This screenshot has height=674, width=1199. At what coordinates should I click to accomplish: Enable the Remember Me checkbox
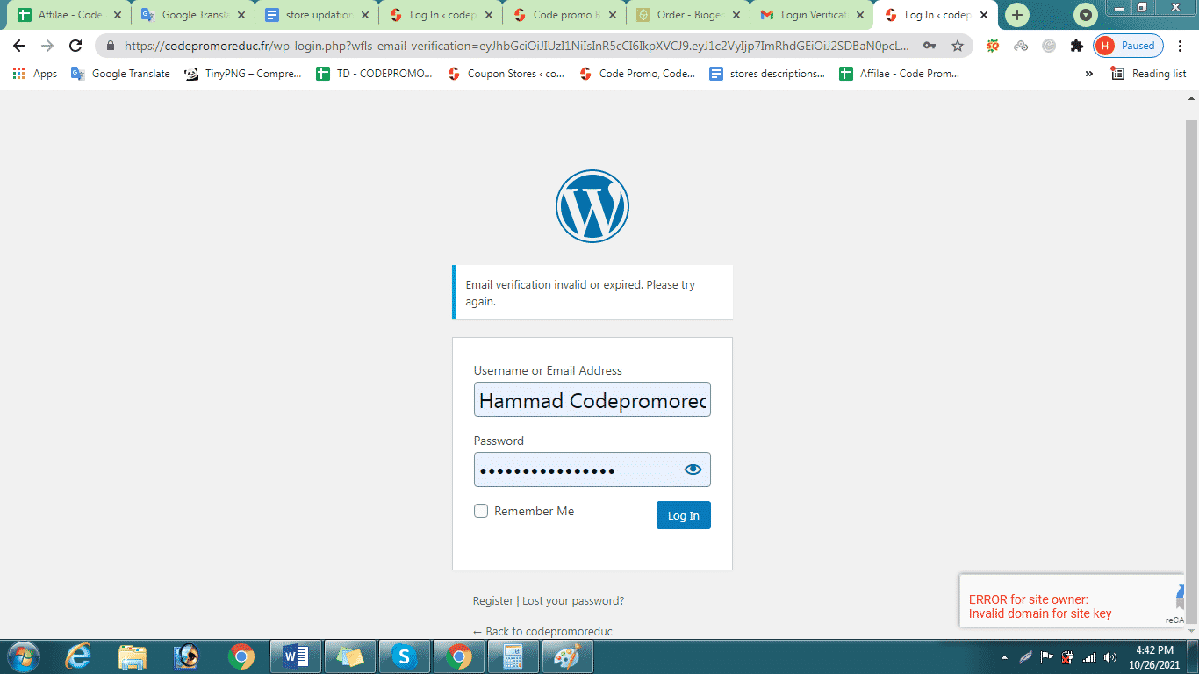click(x=481, y=511)
